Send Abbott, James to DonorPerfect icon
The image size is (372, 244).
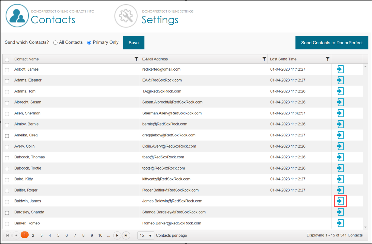pos(340,69)
